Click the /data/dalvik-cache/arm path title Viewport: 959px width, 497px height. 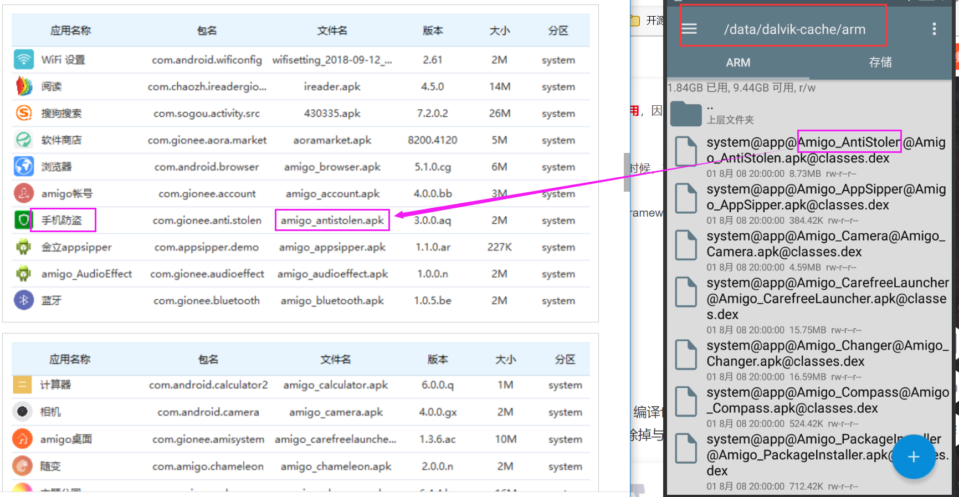tap(794, 29)
